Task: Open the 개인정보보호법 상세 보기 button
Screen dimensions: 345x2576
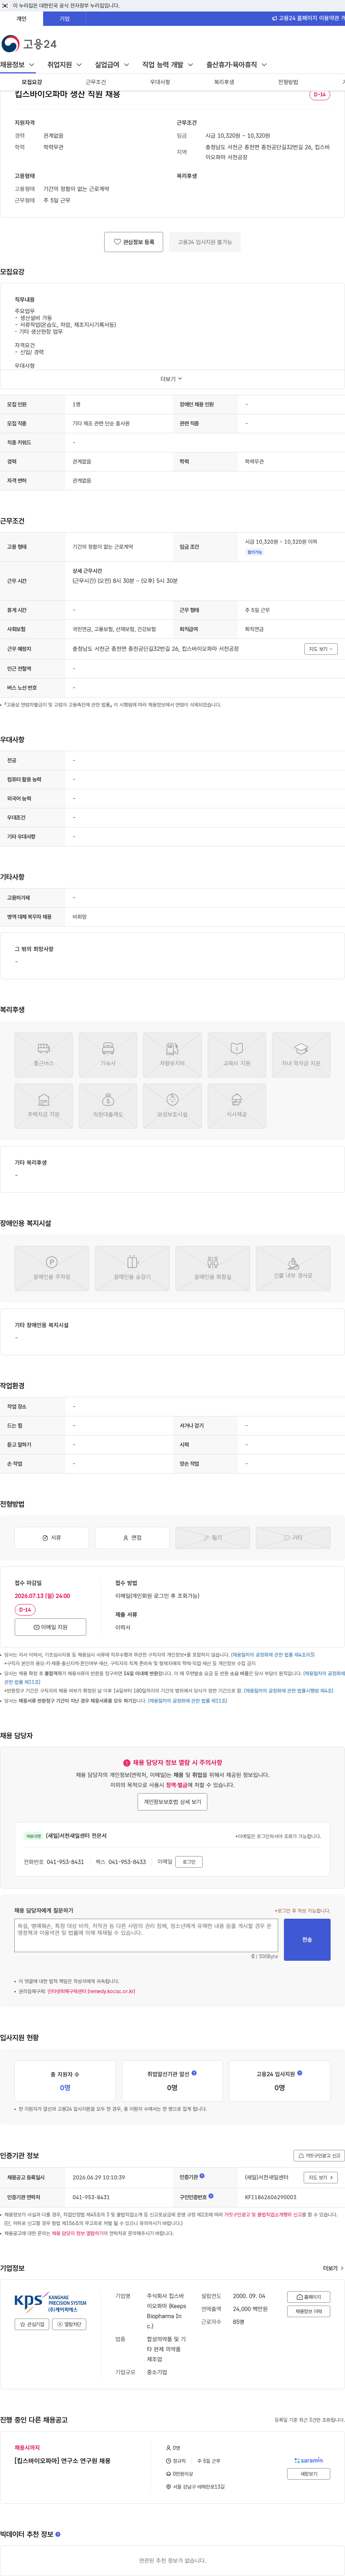Action: [172, 1802]
